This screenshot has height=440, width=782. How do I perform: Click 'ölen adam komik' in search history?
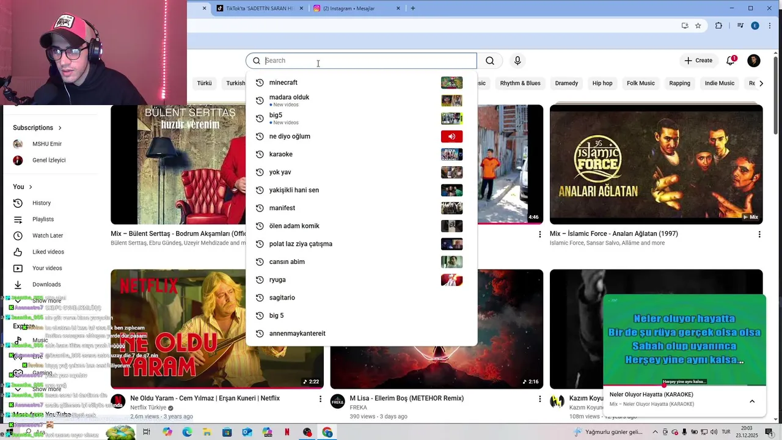(361, 226)
